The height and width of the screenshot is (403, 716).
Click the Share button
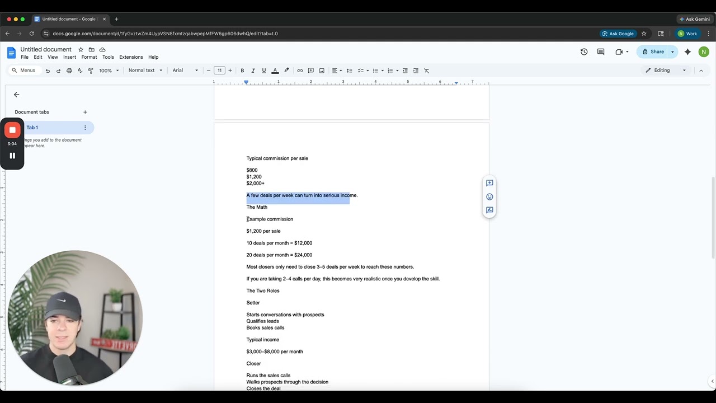[x=653, y=52]
